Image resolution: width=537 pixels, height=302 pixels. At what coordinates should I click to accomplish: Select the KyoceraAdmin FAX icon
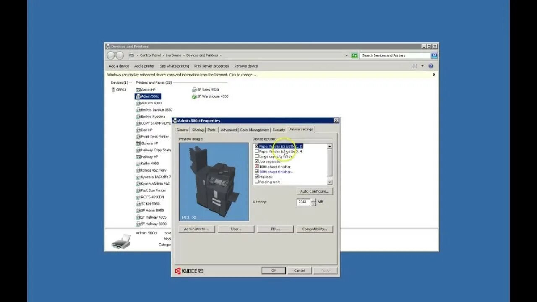tap(138, 184)
